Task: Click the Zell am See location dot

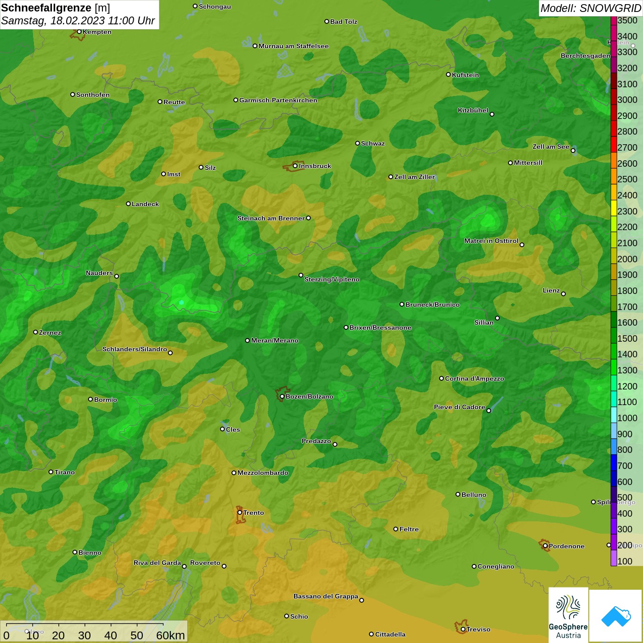Action: click(x=573, y=151)
